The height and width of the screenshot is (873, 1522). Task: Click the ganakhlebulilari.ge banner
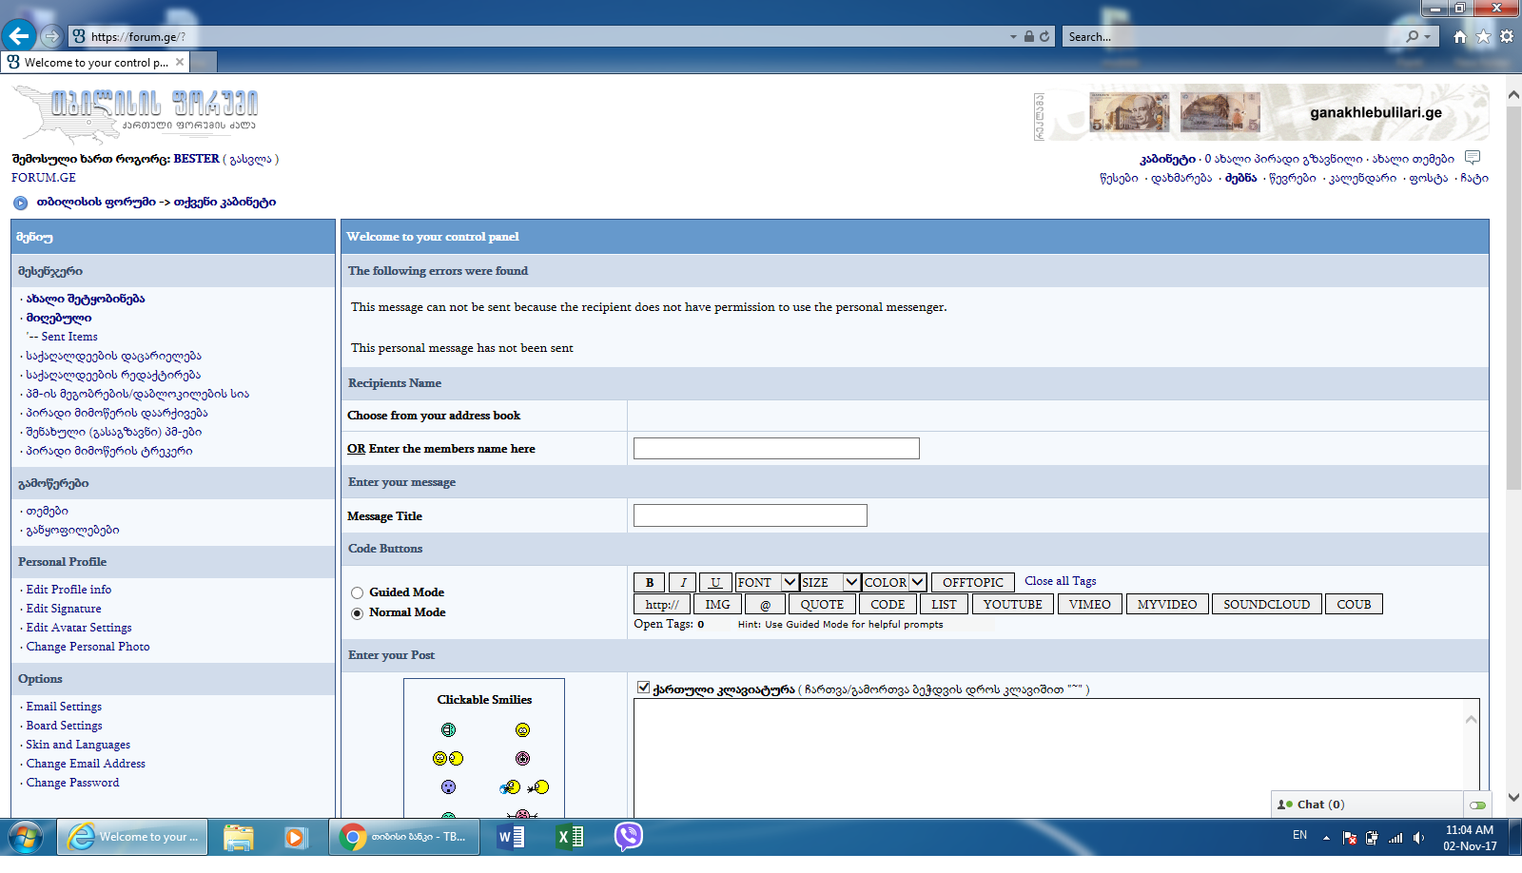(1262, 112)
